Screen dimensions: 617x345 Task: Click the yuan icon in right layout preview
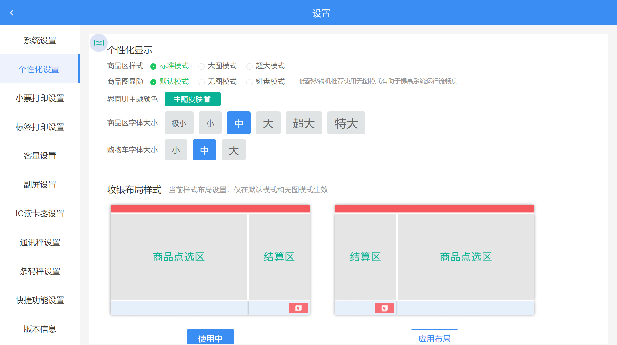tap(384, 308)
